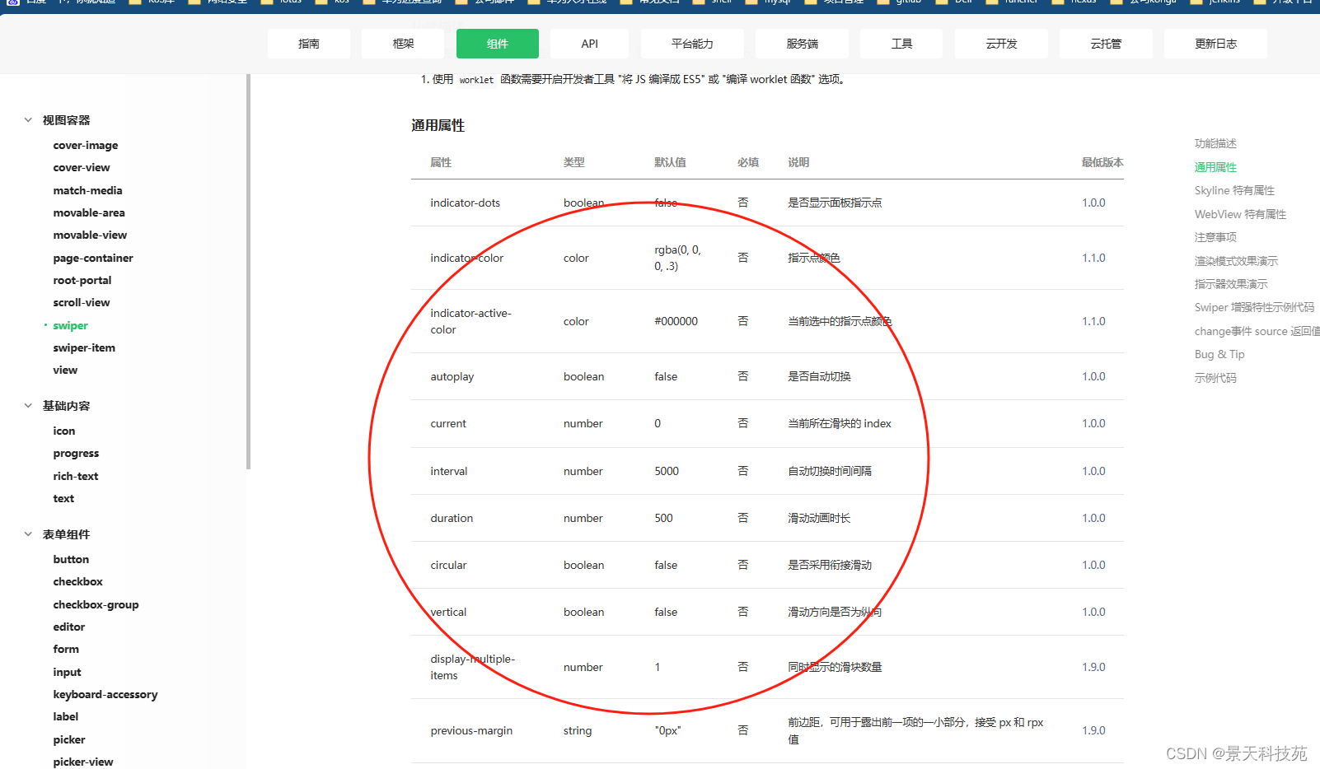Viewport: 1320px width, 769px height.
Task: Jump to 注意事项 section
Action: pos(1215,237)
